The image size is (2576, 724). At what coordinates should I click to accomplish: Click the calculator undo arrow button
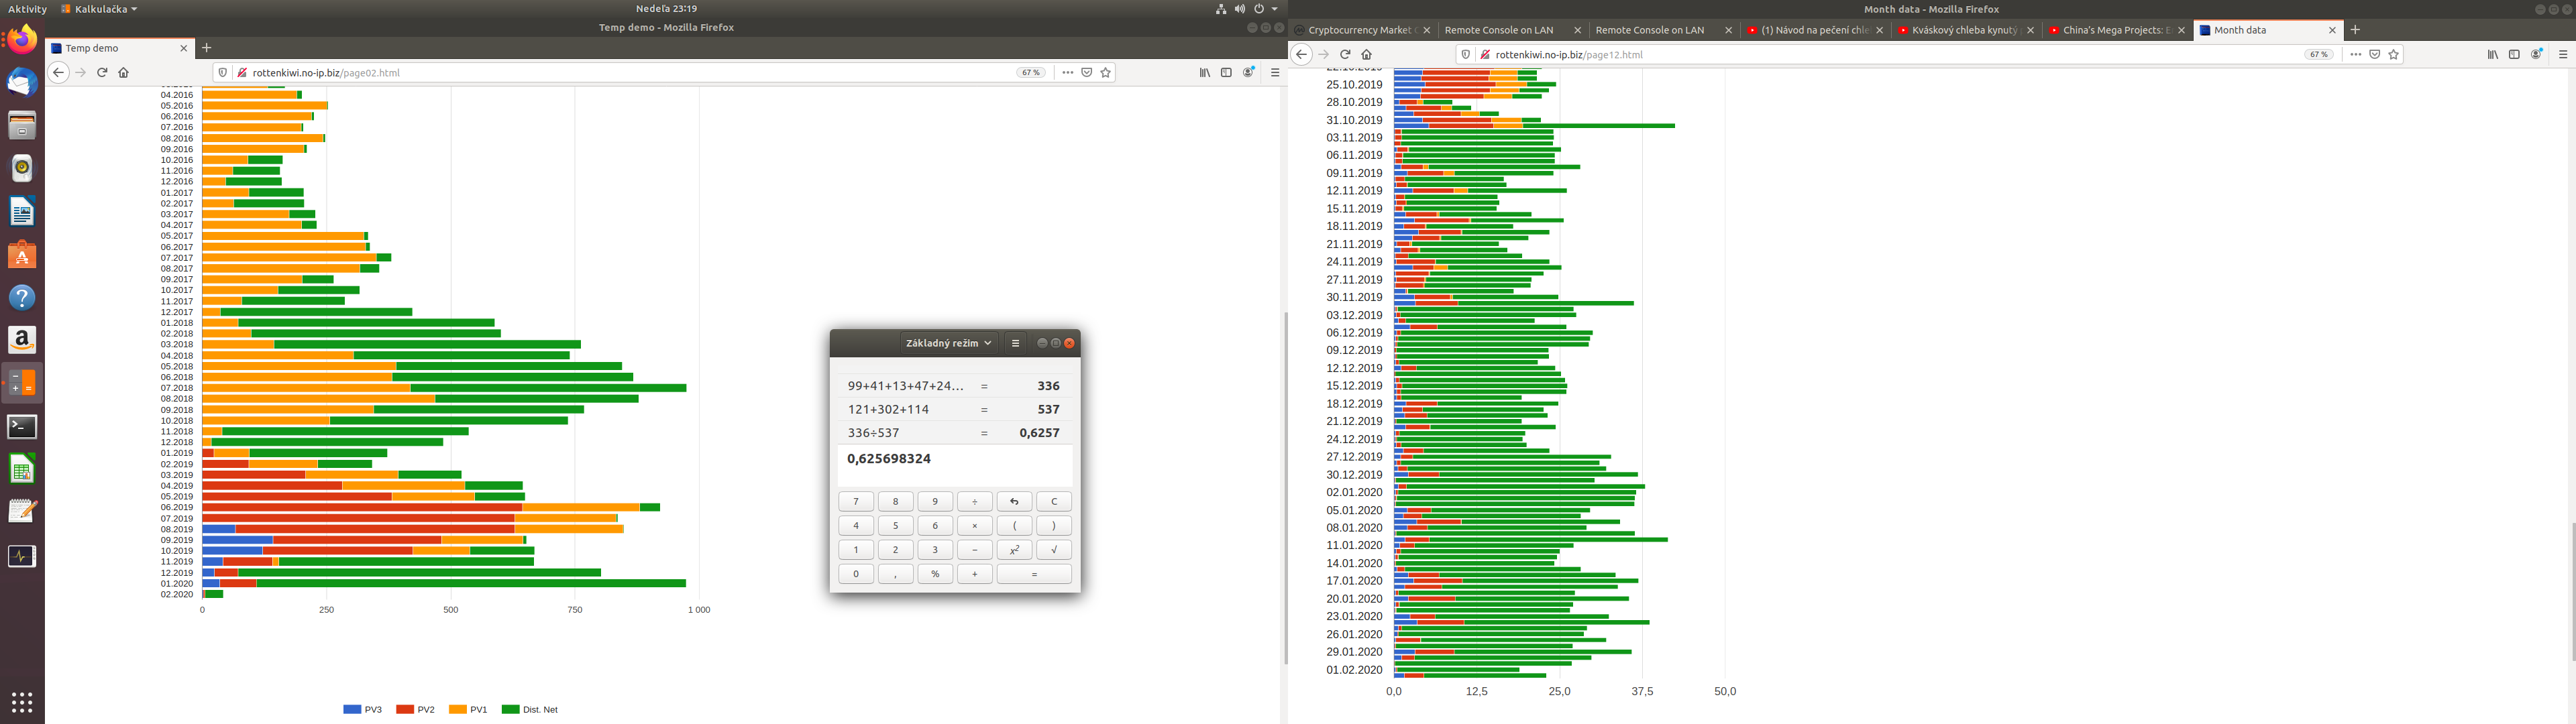1014,502
